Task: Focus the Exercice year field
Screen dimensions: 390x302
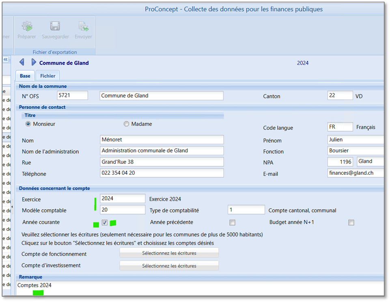Action: 123,199
